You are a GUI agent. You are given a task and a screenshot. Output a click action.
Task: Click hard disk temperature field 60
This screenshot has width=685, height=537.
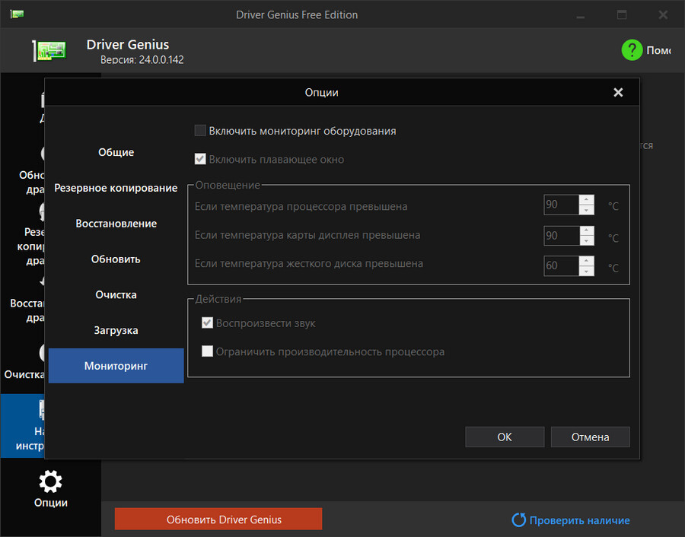[562, 266]
